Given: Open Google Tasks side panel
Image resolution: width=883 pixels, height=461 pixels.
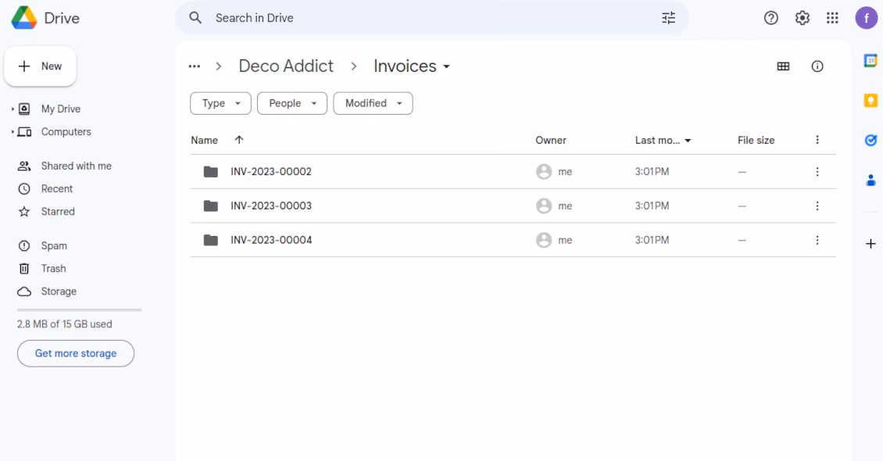Looking at the screenshot, I should (x=870, y=140).
